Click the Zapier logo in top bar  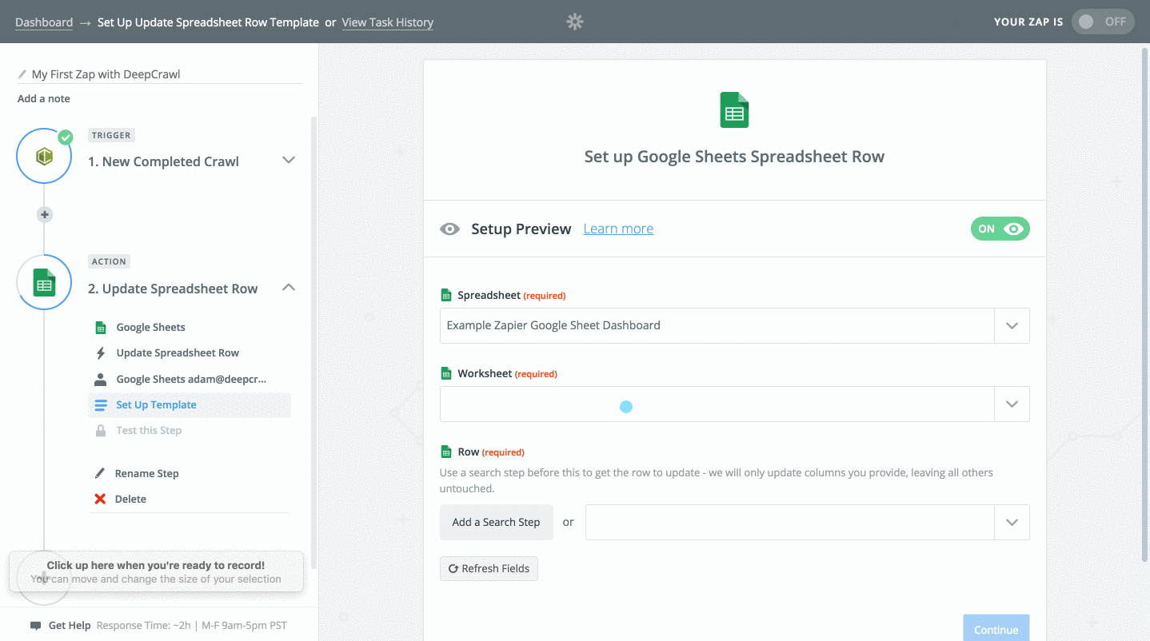click(574, 22)
